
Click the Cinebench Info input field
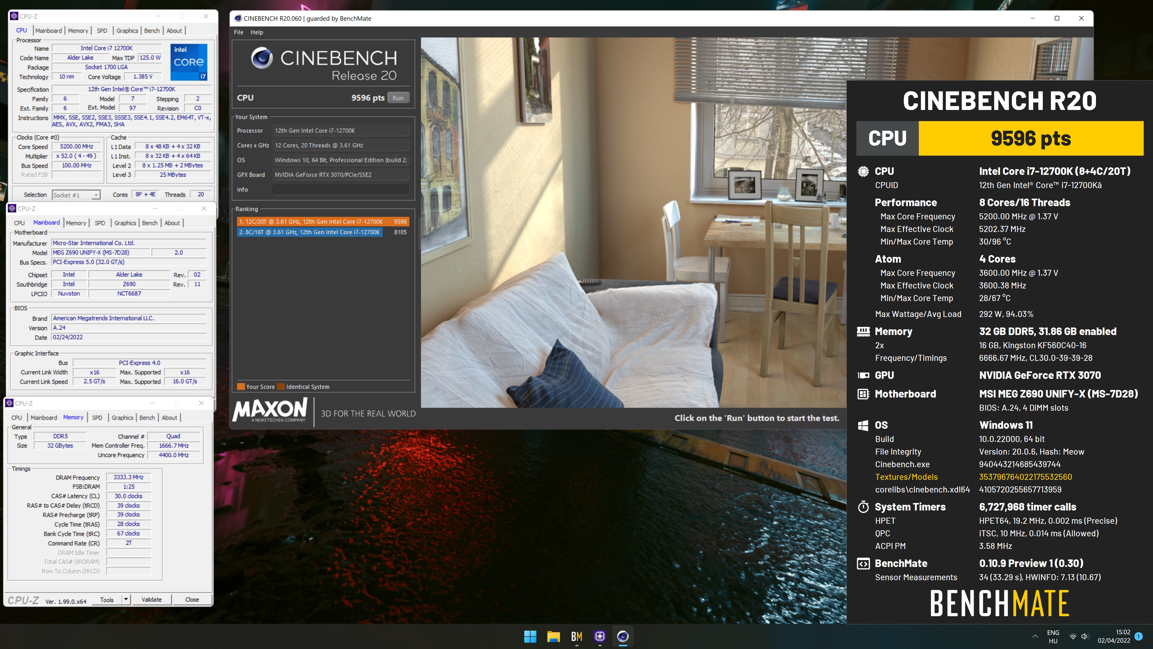click(340, 190)
